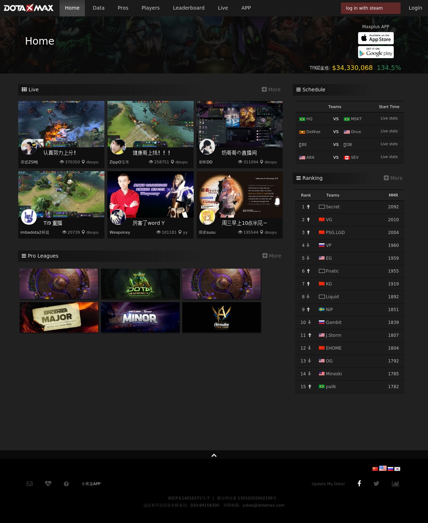Open the Players nav tab
This screenshot has height=523, width=428.
pyautogui.click(x=151, y=8)
